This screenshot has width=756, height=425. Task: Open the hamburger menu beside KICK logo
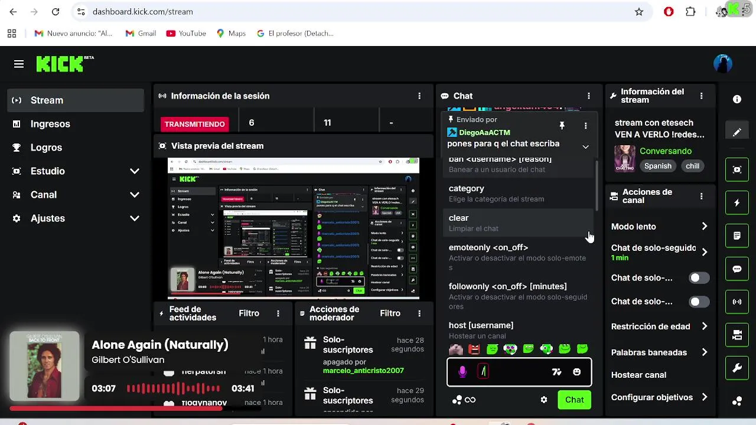click(x=19, y=64)
